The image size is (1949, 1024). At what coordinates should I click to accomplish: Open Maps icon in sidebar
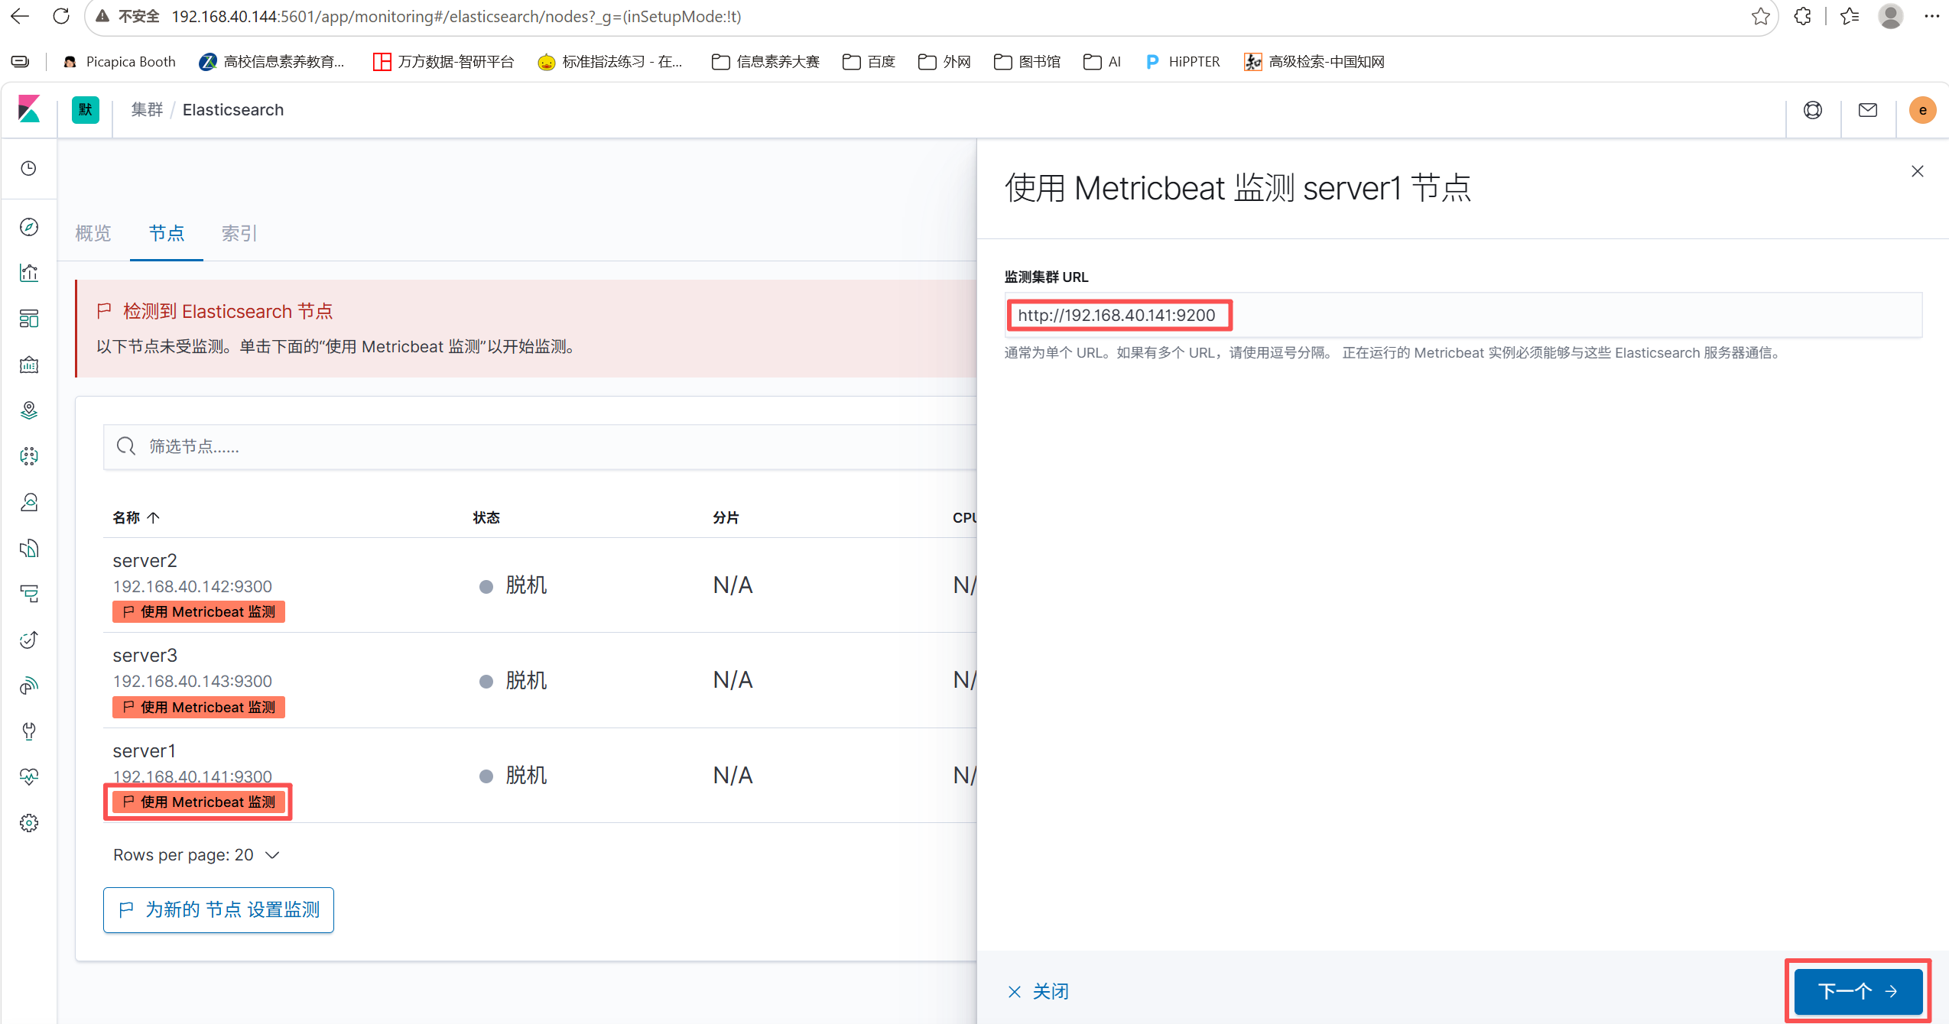click(x=29, y=410)
